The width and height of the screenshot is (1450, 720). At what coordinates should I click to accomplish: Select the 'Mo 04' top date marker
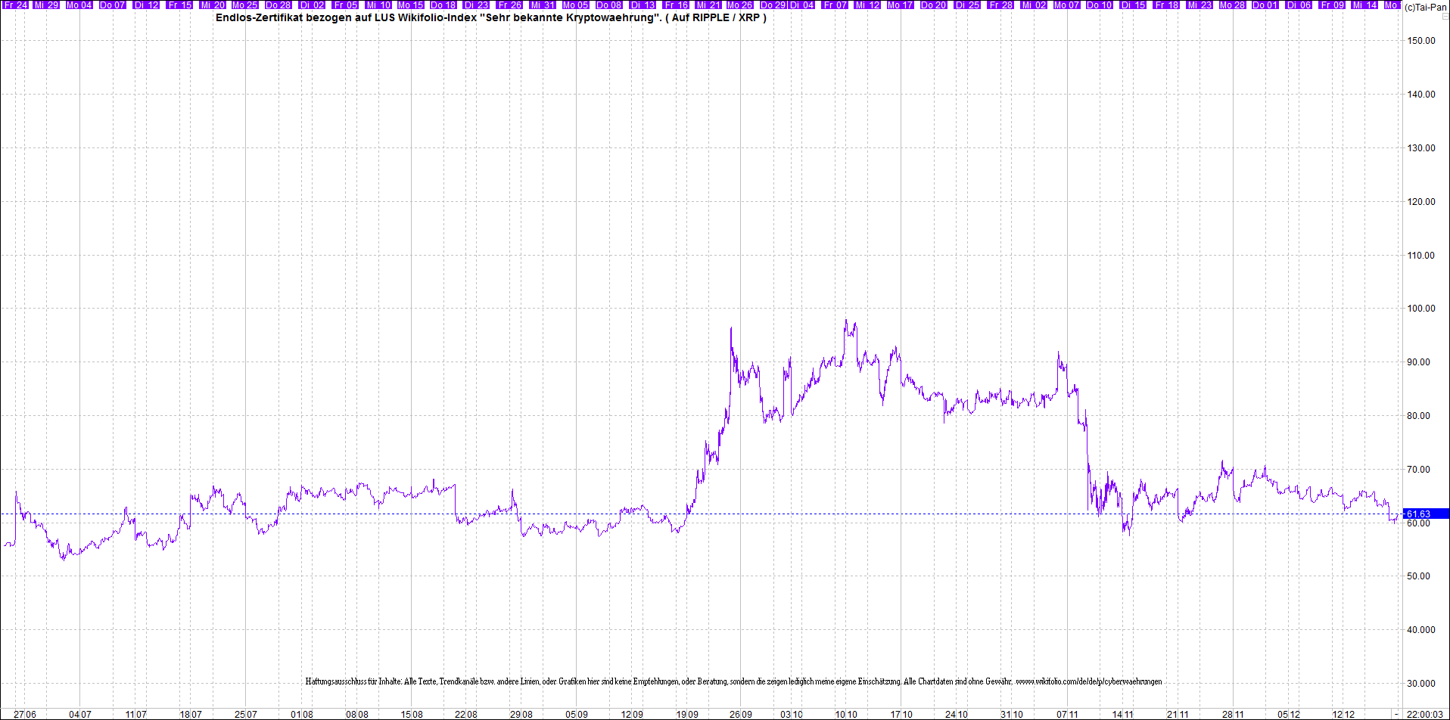pos(79,5)
